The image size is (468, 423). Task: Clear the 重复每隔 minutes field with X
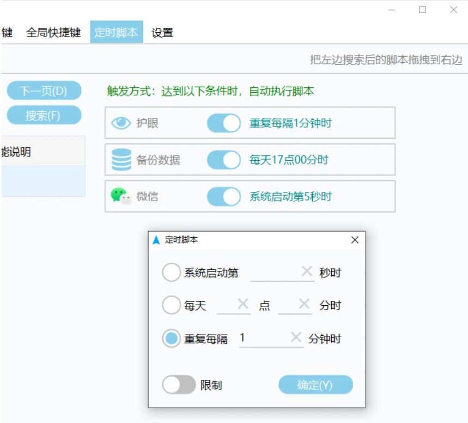296,337
